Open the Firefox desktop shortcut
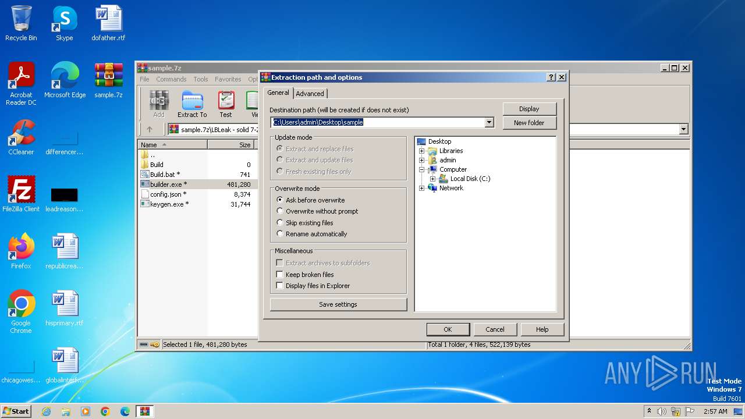The height and width of the screenshot is (419, 745). 21,251
